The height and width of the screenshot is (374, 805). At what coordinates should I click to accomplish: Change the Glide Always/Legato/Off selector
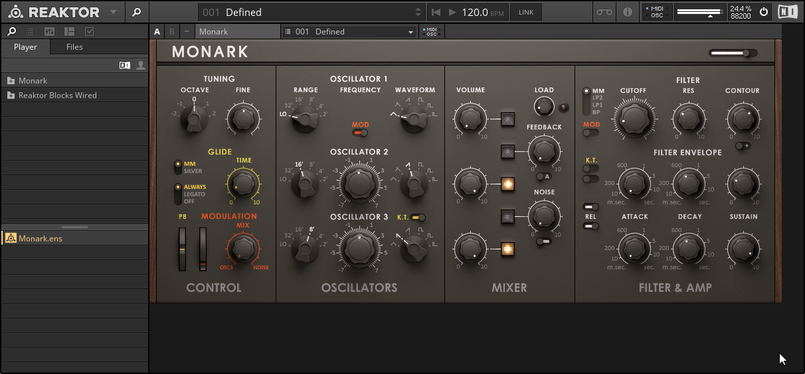coord(177,194)
